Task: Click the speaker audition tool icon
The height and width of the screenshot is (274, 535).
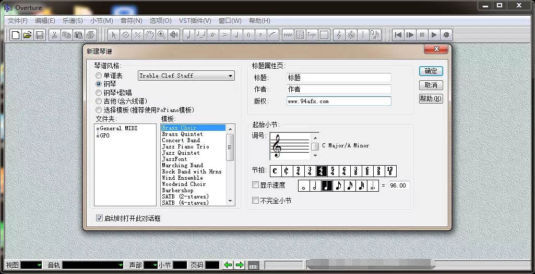Action: [x=173, y=35]
